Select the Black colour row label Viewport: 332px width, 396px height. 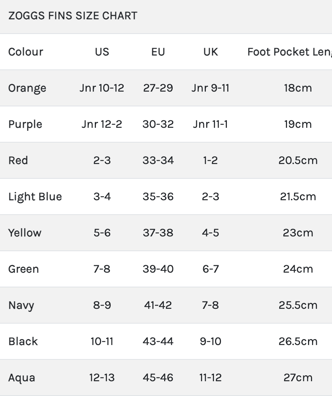click(23, 341)
